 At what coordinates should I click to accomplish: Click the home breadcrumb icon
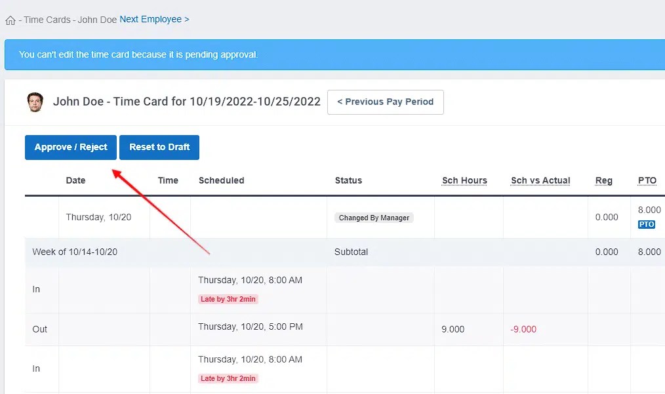click(10, 20)
